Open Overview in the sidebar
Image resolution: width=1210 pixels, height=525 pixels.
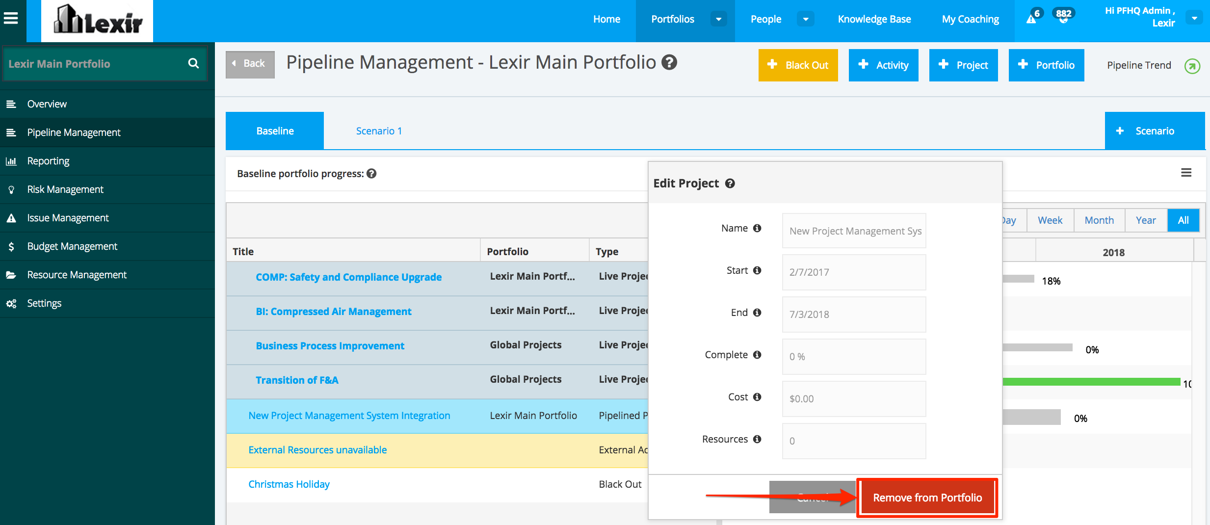tap(107, 104)
